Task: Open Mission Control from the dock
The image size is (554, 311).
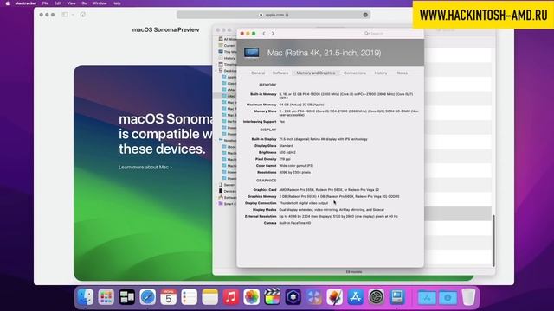Action: pos(127,297)
